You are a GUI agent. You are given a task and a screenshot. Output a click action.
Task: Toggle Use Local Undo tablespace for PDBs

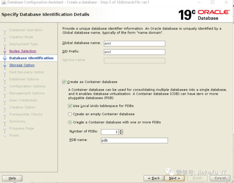70,106
